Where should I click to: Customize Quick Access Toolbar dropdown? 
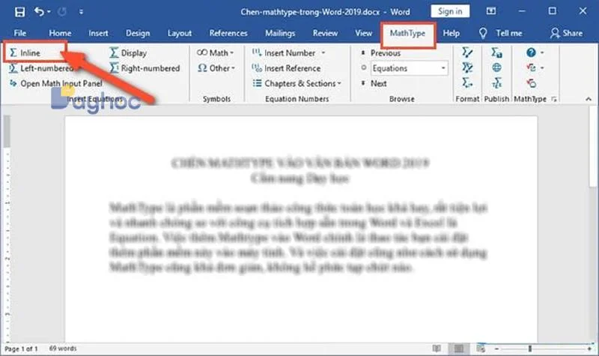pos(81,12)
